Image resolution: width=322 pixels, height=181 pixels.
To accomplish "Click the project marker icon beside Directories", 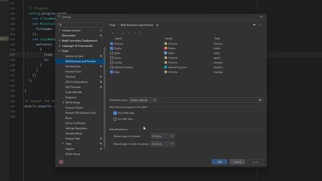I will pos(101,36).
